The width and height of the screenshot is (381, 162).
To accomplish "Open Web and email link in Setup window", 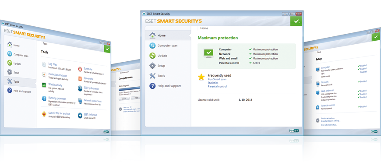I will (328, 91).
